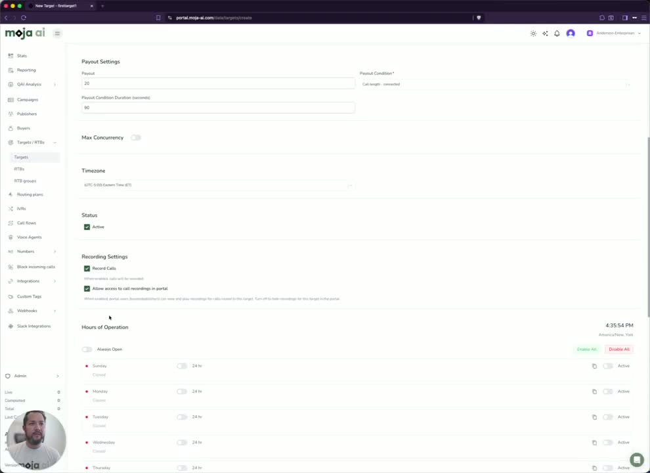Expand the Admin section
Screen dimensions: 650x473
point(32,376)
